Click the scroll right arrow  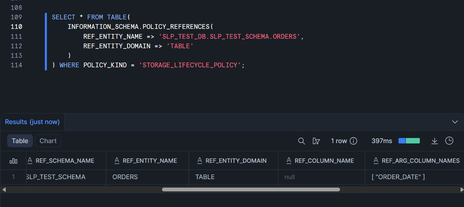[x=461, y=189]
